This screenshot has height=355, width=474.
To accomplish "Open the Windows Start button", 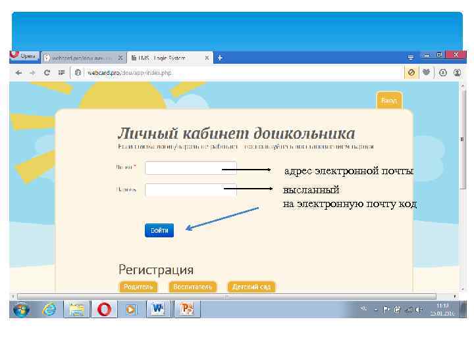I will pyautogui.click(x=21, y=310).
